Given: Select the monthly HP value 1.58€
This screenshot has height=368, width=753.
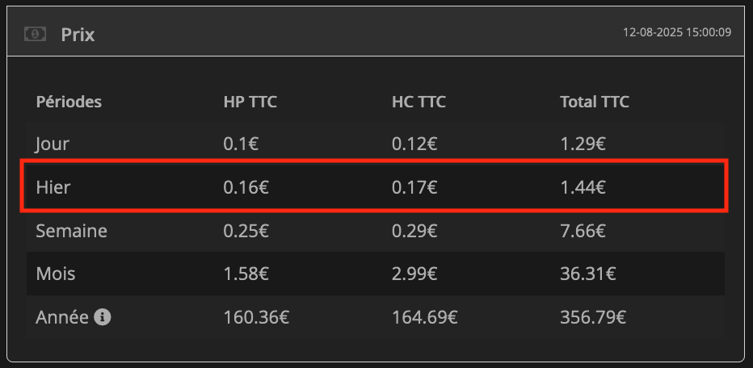Looking at the screenshot, I should pos(246,274).
